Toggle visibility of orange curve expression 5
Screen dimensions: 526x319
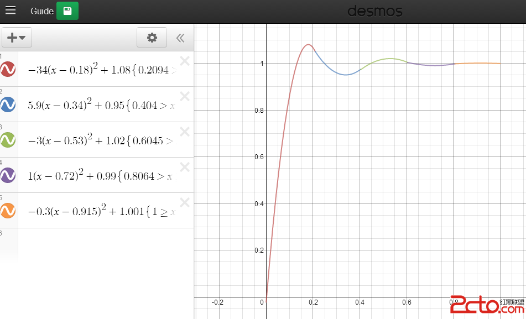tap(8, 211)
